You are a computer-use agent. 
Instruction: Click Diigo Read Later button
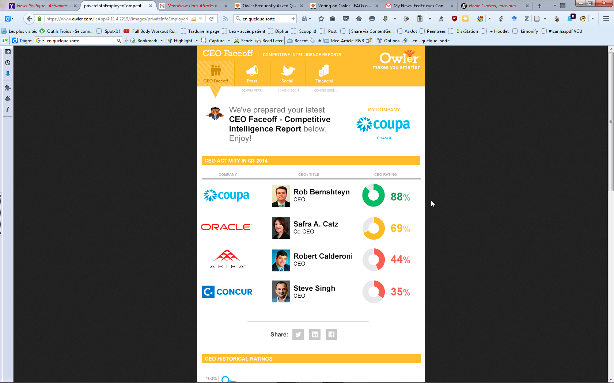click(x=269, y=40)
